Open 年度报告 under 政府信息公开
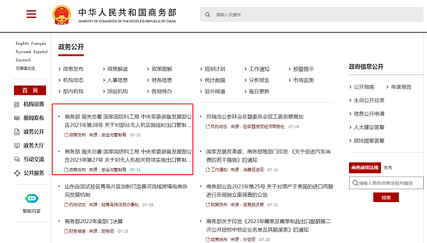 click(x=401, y=87)
